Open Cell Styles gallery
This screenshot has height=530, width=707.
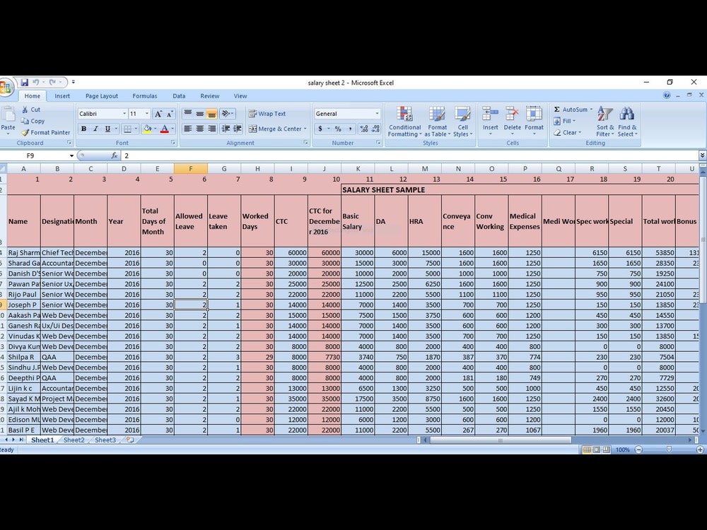click(462, 122)
